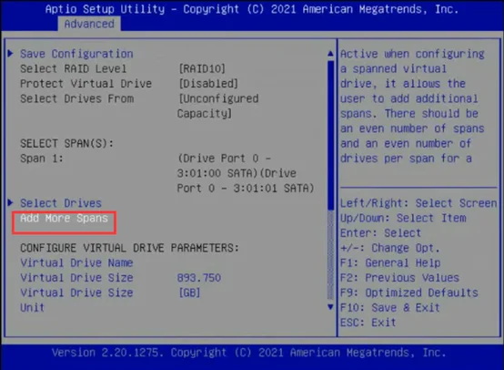Click the F9: Optimized Defaults hint
504x370 pixels.
point(409,293)
